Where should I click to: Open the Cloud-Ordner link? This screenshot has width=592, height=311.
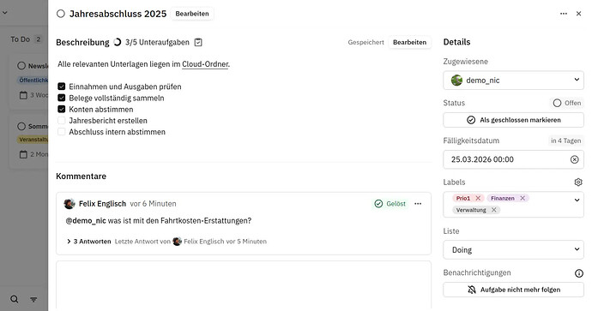205,64
